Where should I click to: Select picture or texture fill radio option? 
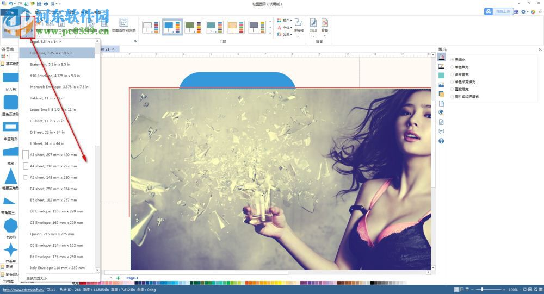(452, 96)
